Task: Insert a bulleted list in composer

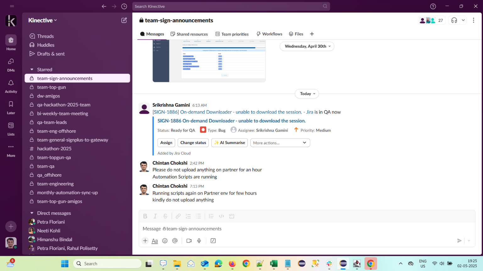Action: click(198, 216)
